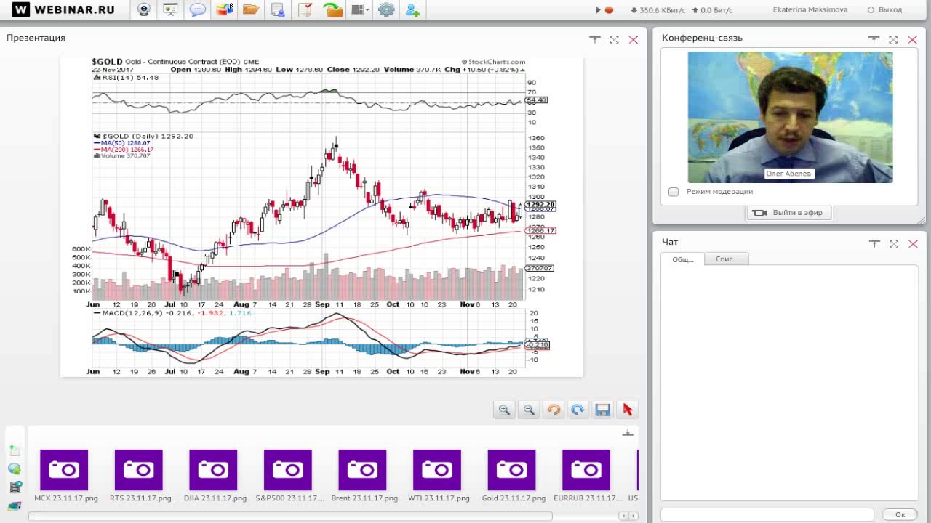This screenshot has height=523, width=931.
Task: Switch to the Спис... chat tab
Action: point(727,259)
